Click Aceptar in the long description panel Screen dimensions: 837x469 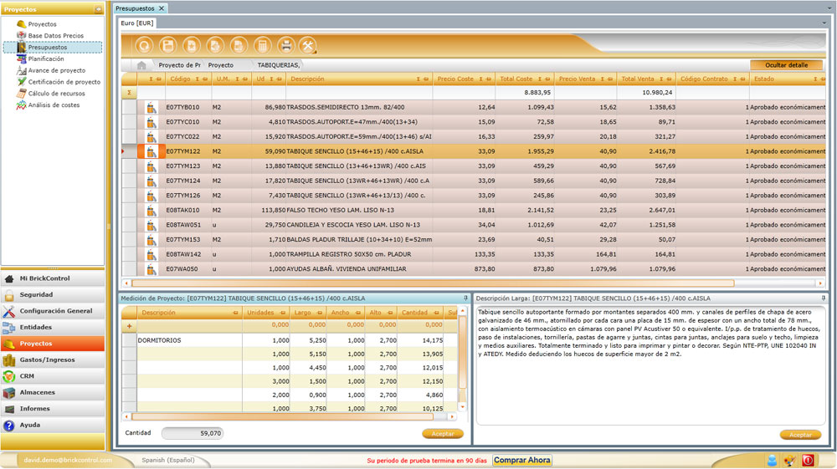tap(800, 435)
